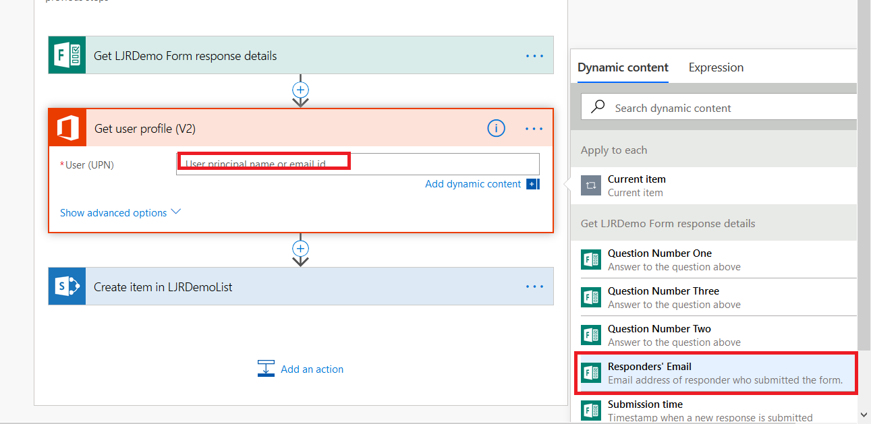
Task: Click the Microsoft Forms icon on Get LJRDemo step
Action: coord(67,55)
